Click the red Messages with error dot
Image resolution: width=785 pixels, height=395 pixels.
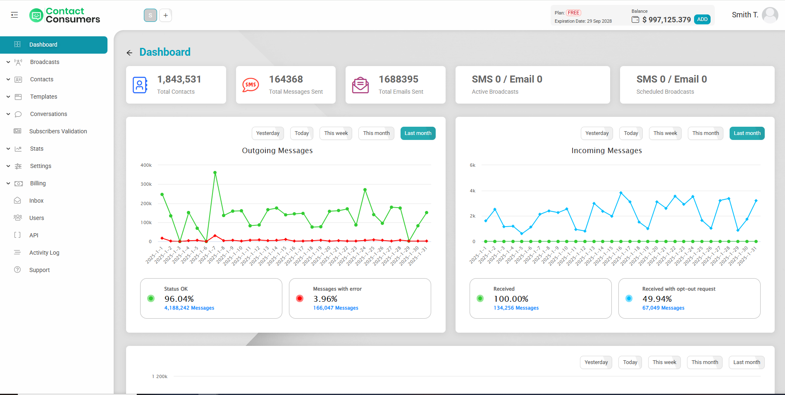300,298
